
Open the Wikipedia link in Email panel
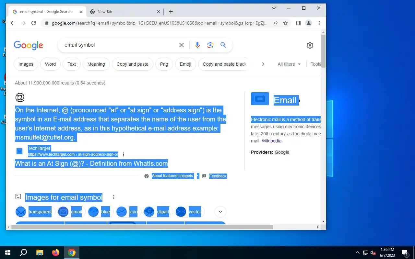click(x=272, y=141)
